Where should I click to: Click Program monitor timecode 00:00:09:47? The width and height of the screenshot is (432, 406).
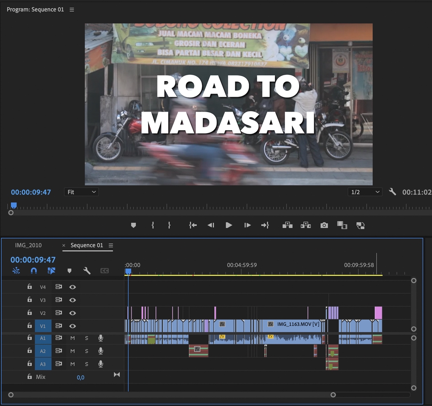click(x=31, y=192)
